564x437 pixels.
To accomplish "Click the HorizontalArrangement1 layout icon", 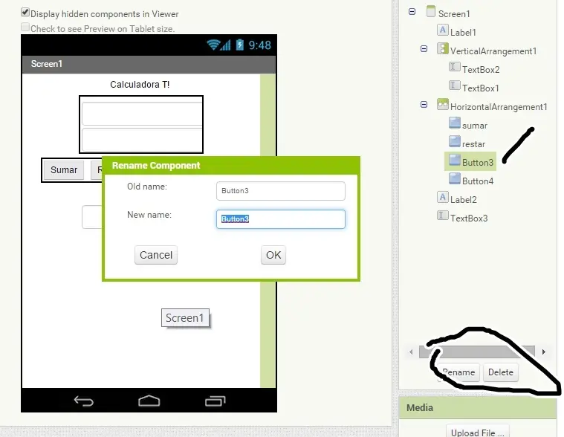I will (442, 104).
